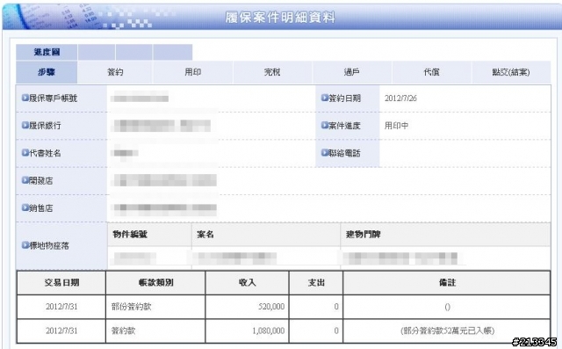Click the arrow icon beside 標地物座落
Screen dimensions: 562x349
pos(25,245)
